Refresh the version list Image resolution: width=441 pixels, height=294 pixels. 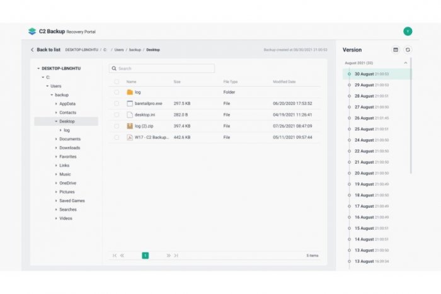pyautogui.click(x=408, y=50)
